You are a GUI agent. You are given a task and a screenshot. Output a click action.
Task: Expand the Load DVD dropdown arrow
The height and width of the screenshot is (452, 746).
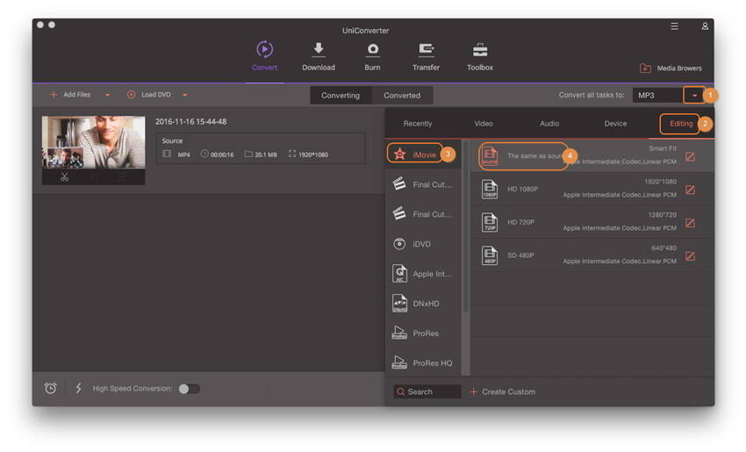[x=184, y=95]
